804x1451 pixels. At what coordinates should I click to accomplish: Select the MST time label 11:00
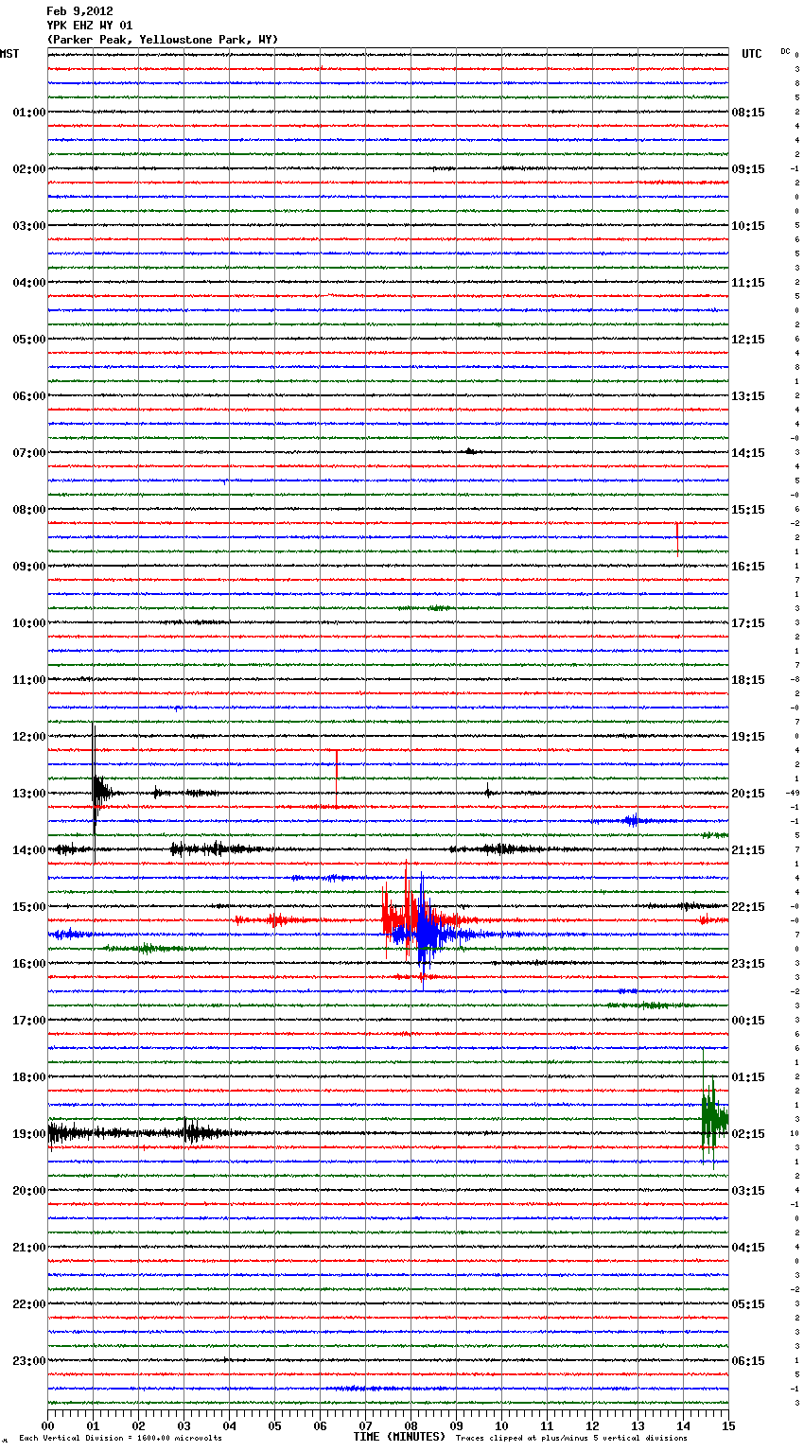[29, 680]
